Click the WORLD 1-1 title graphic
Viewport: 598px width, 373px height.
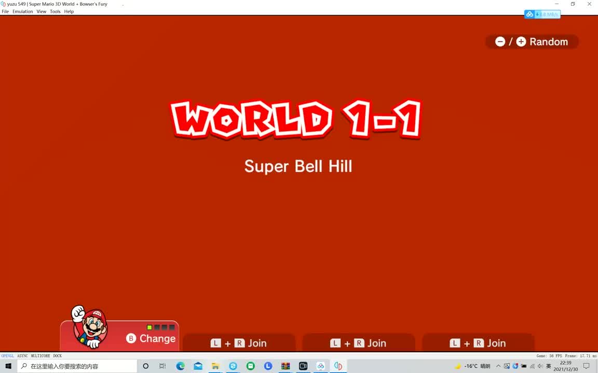pos(296,119)
